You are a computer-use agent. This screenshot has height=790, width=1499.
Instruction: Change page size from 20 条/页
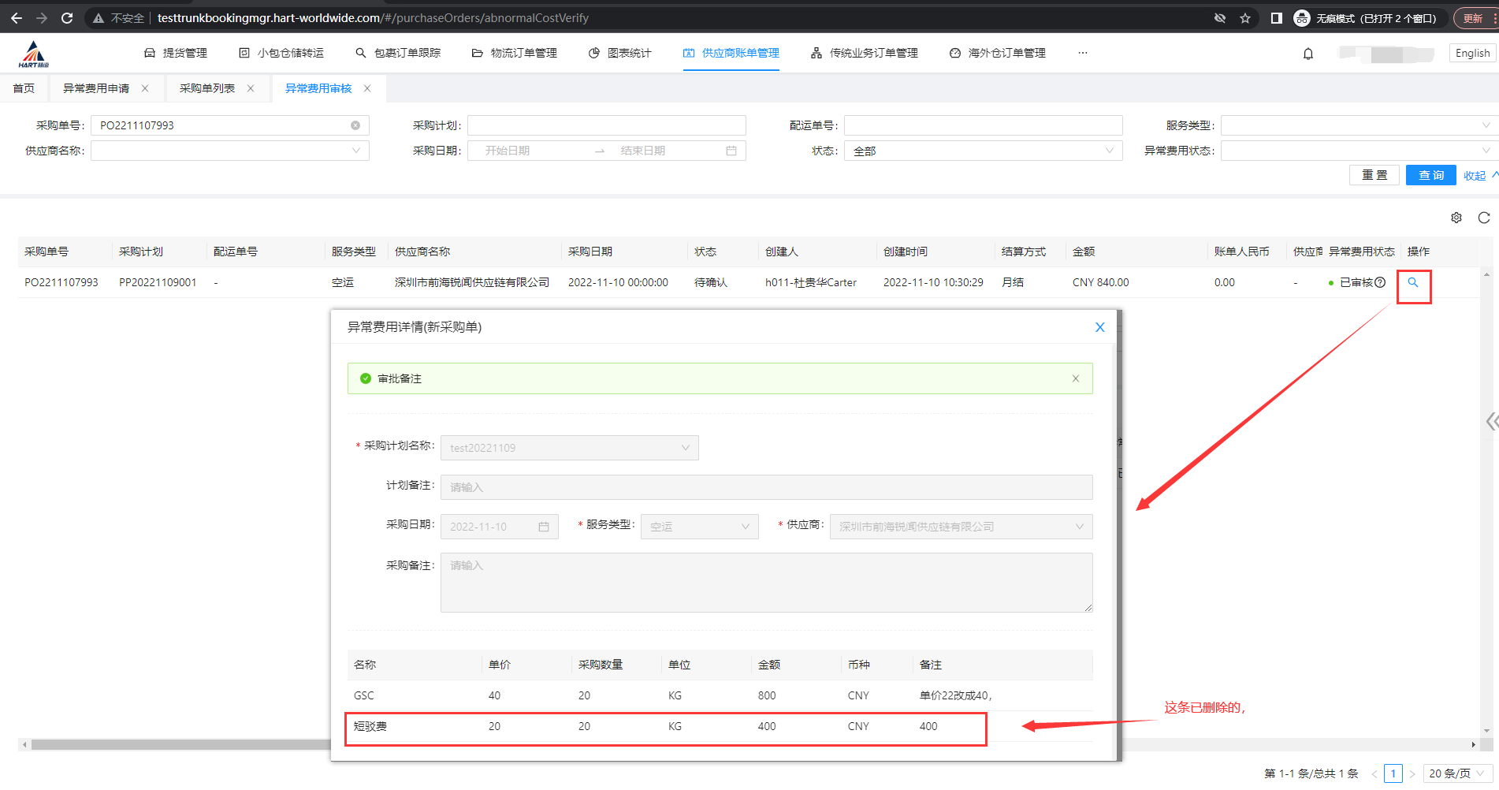tap(1457, 773)
